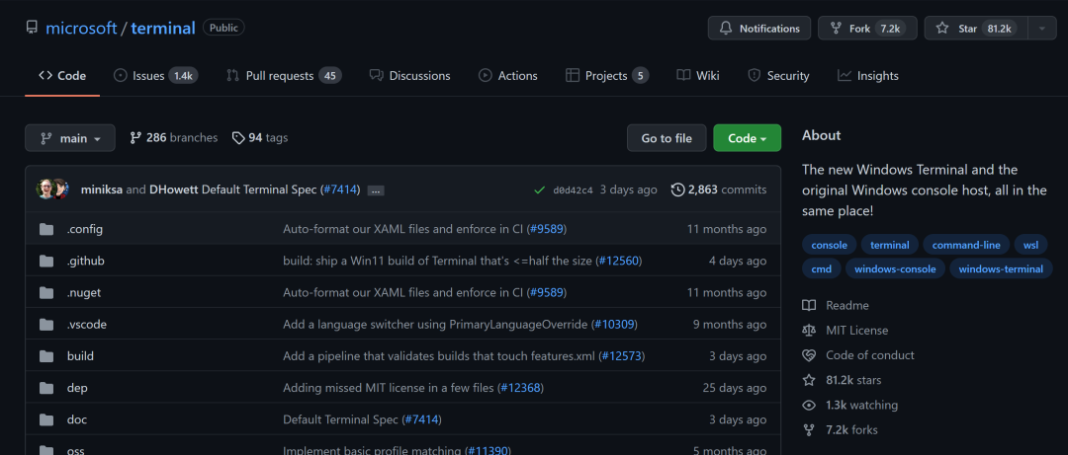The width and height of the screenshot is (1068, 455).
Task: Click the folder icon beside .github
Action: (46, 262)
